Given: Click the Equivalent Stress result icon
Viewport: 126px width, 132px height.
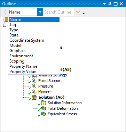Looking at the screenshot, I should (x=44, y=114).
